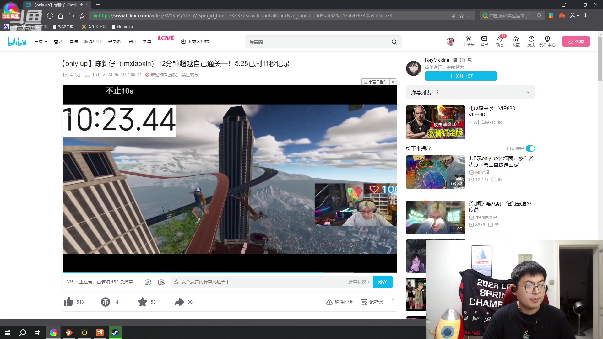Close the 小窗口播放 mini-player tag
Screen dimensions: 603x339
(393, 82)
